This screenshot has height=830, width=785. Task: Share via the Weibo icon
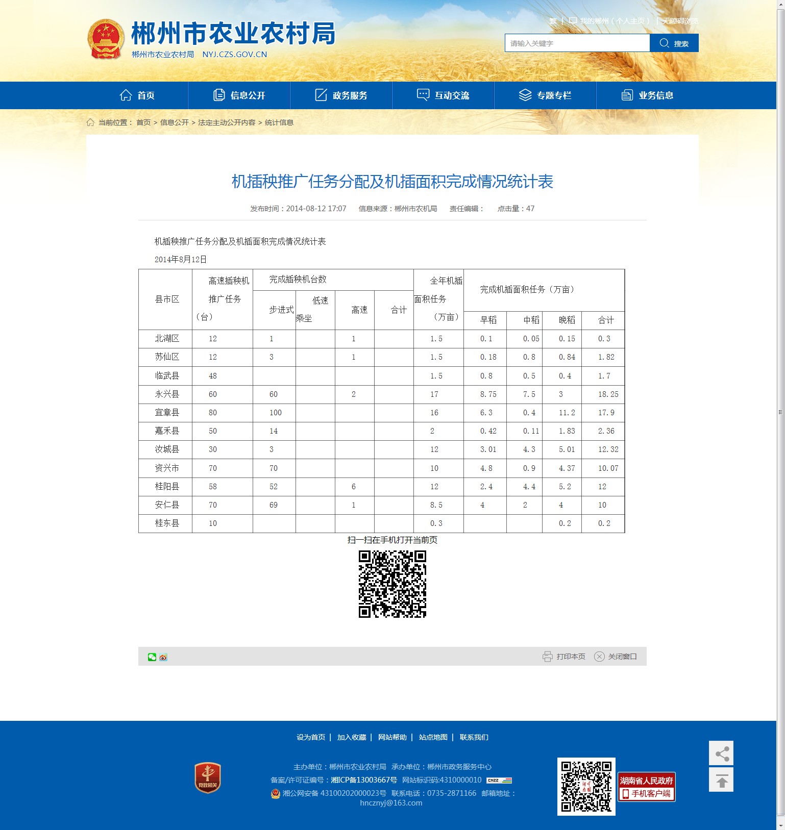tap(163, 657)
